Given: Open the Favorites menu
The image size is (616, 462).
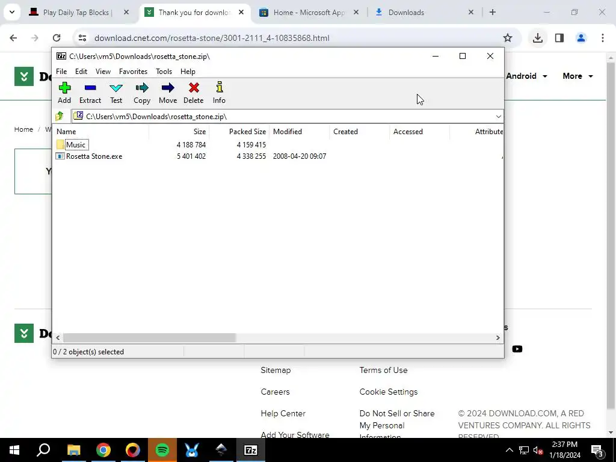Looking at the screenshot, I should 133,72.
